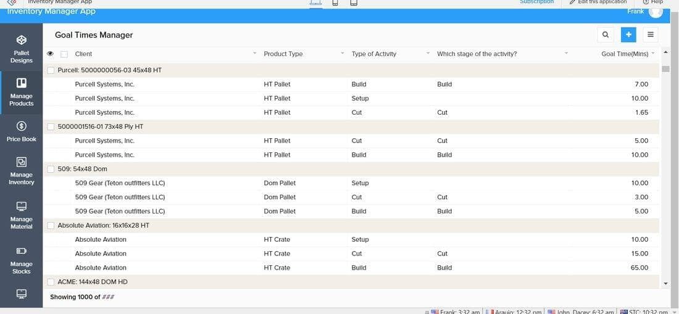Click the table scrollbar down arrow
The width and height of the screenshot is (679, 314).
[x=665, y=284]
